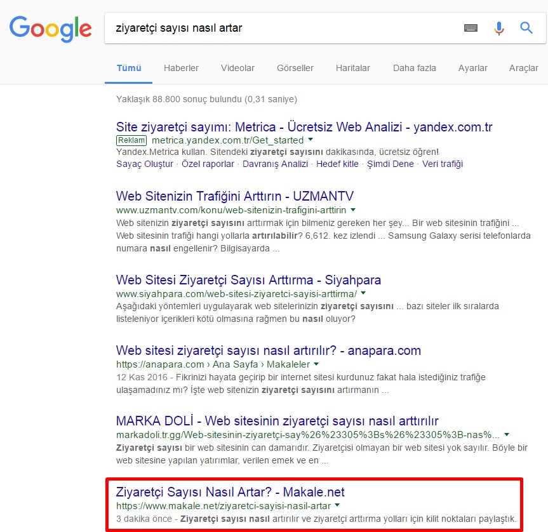Image resolution: width=548 pixels, height=532 pixels.
Task: Expand the dropdown next to markadoli.tr.gg URL
Action: tap(507, 434)
